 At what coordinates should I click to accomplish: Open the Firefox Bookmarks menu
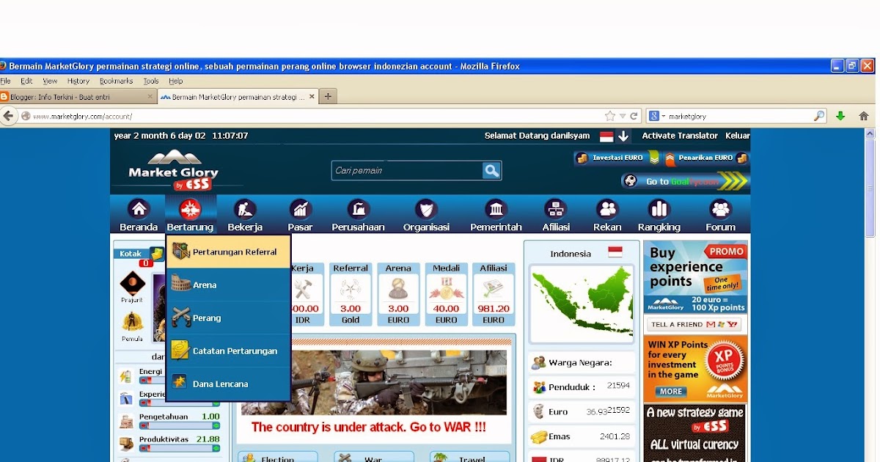(116, 81)
